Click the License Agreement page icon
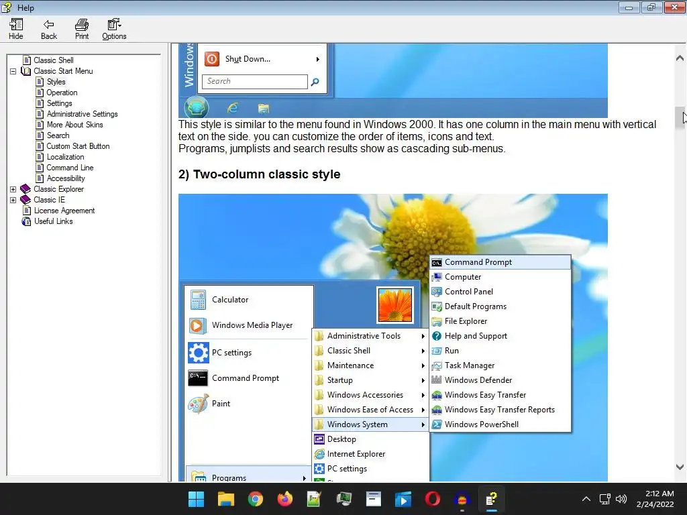Viewport: 687px width, 515px height. coord(27,211)
